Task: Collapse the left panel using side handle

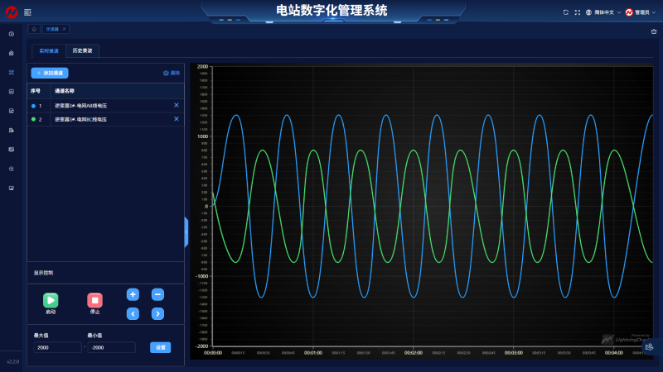Action: tap(186, 232)
